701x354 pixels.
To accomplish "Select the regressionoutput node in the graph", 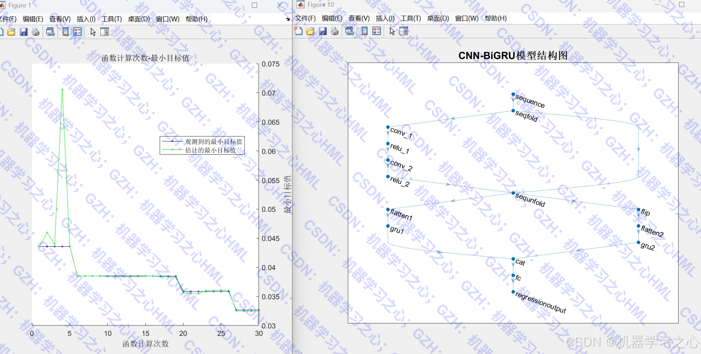I will pyautogui.click(x=513, y=292).
